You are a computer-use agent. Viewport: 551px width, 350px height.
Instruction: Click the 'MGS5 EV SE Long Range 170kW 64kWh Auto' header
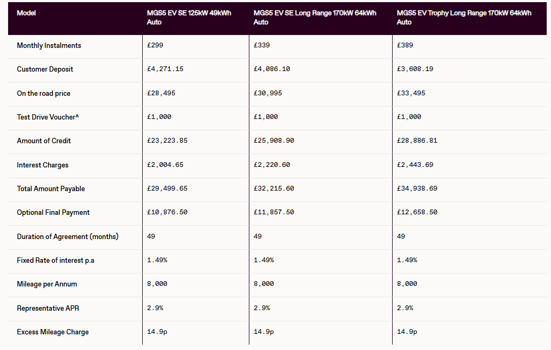[315, 18]
